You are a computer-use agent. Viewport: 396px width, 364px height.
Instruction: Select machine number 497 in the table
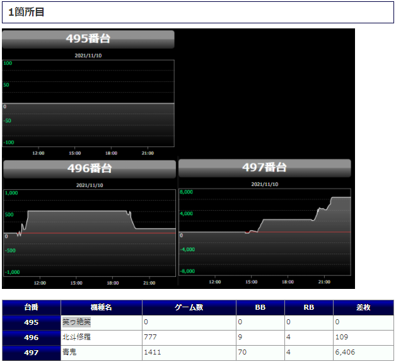(32, 353)
